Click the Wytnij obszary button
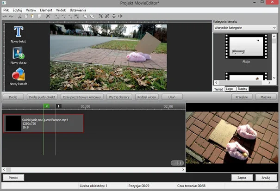This screenshot has width=280, height=191. [119, 97]
